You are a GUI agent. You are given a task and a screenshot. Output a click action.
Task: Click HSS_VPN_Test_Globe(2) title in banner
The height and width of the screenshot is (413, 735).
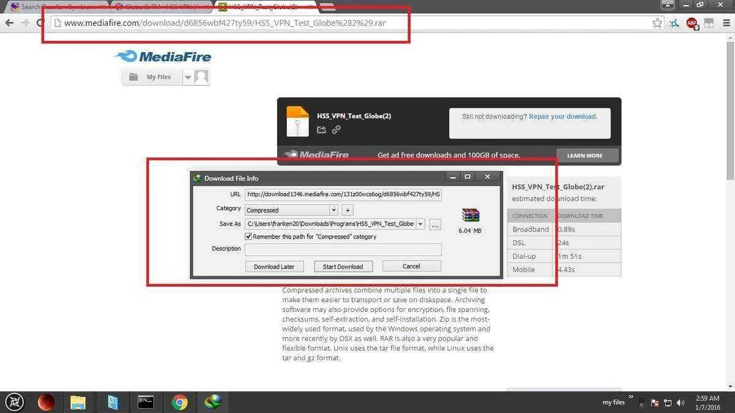click(354, 116)
